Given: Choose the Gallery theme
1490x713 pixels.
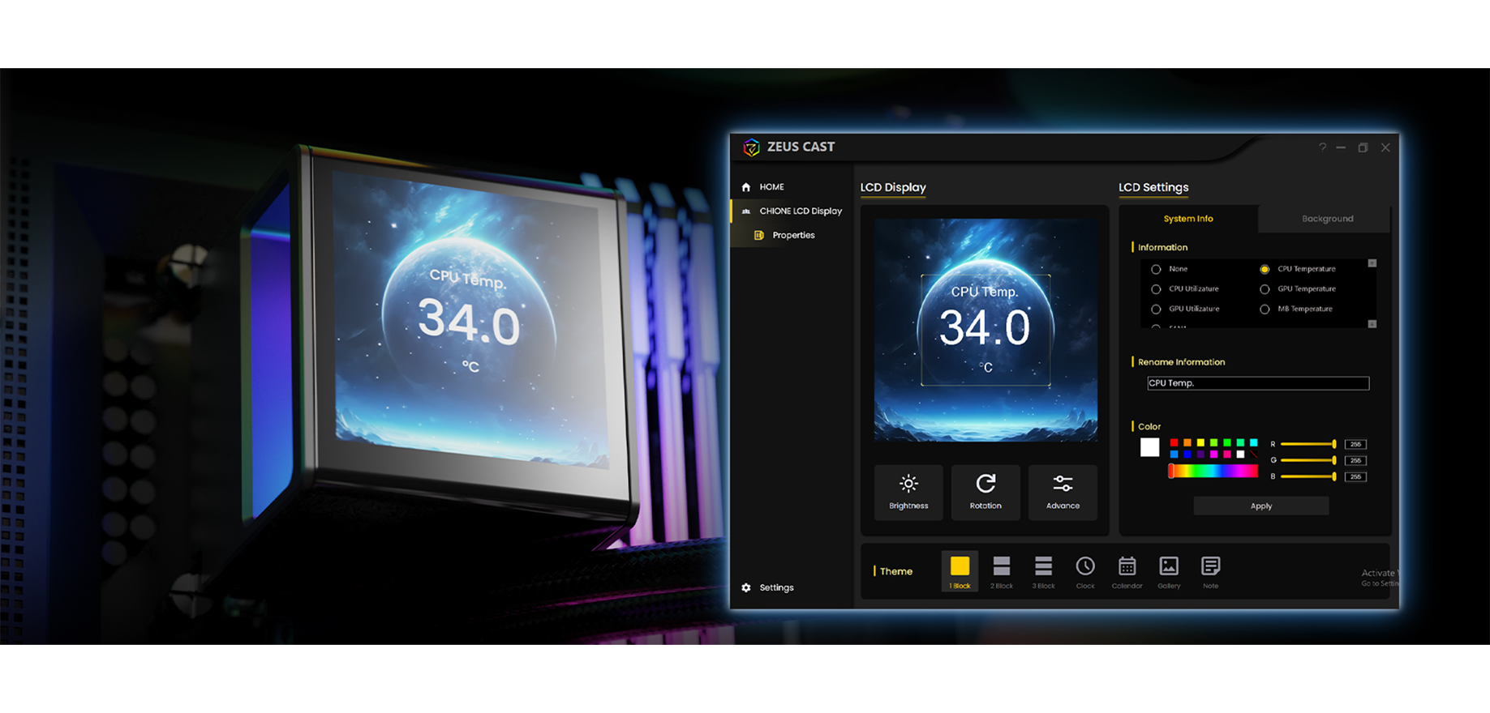Looking at the screenshot, I should [x=1169, y=571].
